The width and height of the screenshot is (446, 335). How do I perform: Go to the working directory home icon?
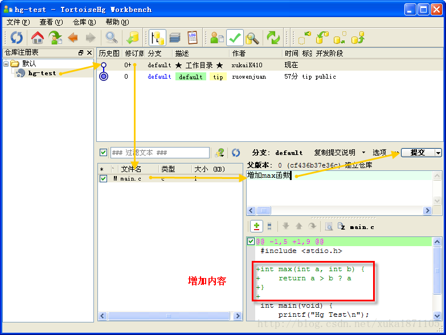pos(37,37)
